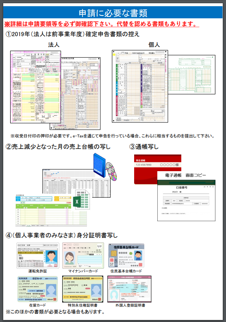The image size is (226, 322).
Task: Click the CD discs icon
Action: tap(111, 172)
